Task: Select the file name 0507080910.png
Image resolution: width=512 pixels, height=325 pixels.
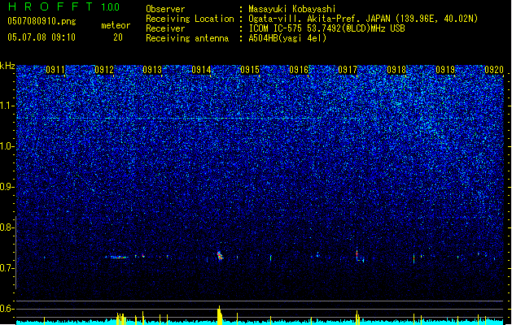Action: click(42, 21)
